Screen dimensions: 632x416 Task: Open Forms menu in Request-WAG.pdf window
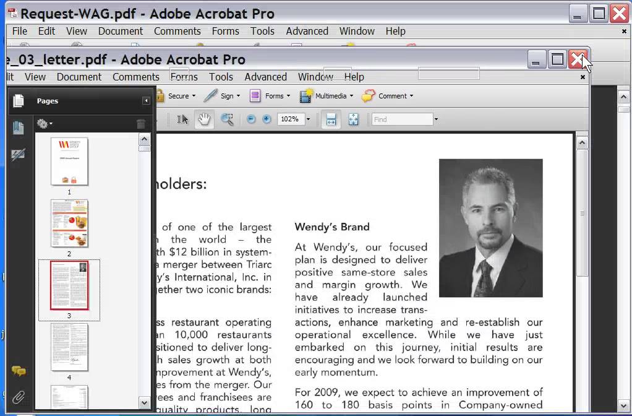click(226, 31)
